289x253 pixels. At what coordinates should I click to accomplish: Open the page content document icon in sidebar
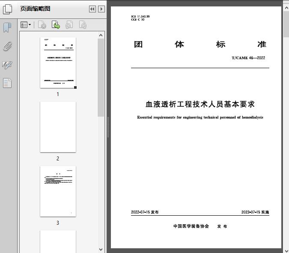tap(7, 83)
